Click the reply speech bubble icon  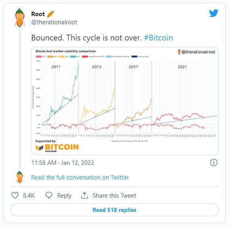49,195
